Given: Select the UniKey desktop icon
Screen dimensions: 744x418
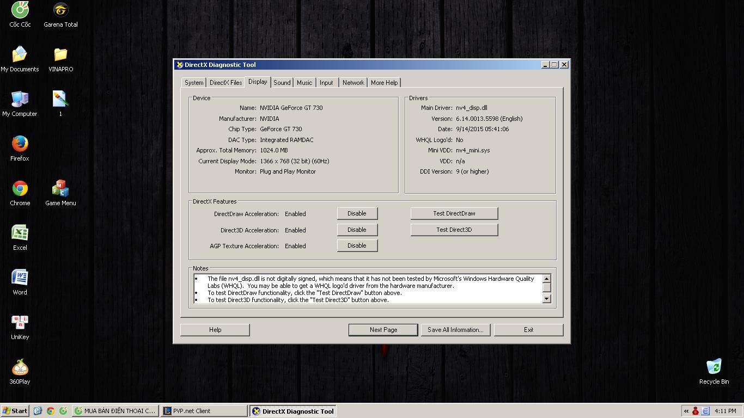Looking at the screenshot, I should click(x=20, y=323).
